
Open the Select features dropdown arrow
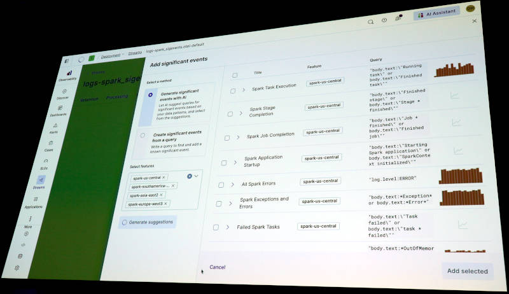coord(196,176)
